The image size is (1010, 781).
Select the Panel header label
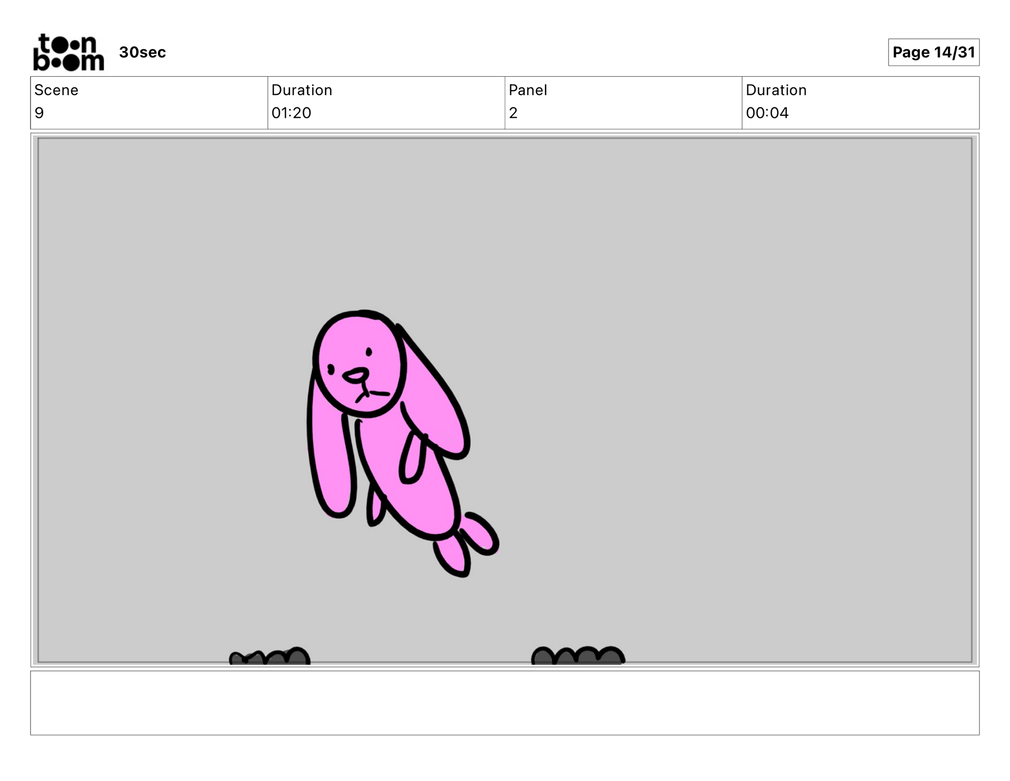[528, 90]
